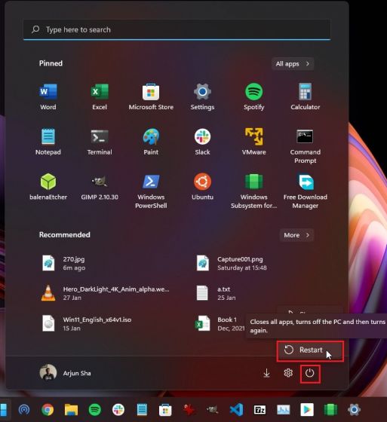
Task: Open Settings via gear beside power button
Action: (288, 373)
